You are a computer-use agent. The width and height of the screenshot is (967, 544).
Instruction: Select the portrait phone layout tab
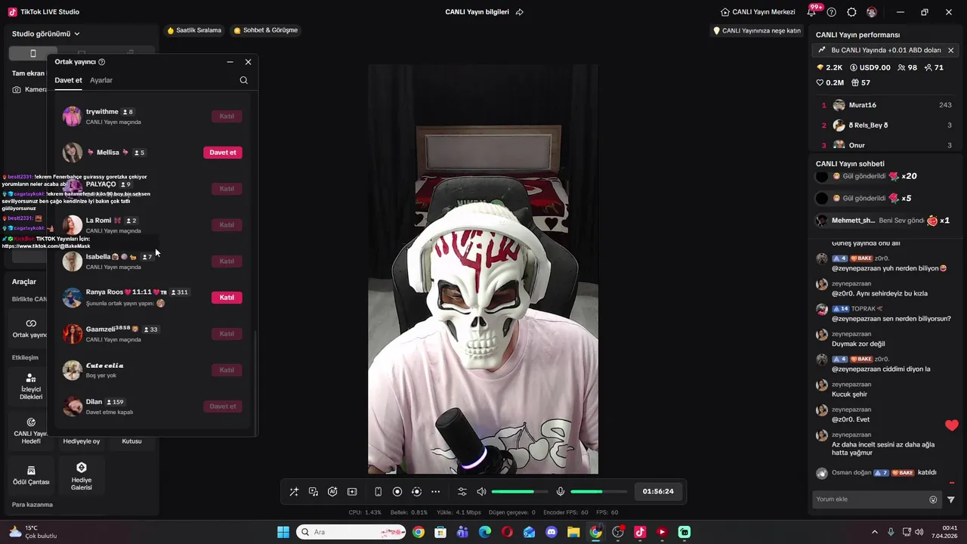coord(33,53)
